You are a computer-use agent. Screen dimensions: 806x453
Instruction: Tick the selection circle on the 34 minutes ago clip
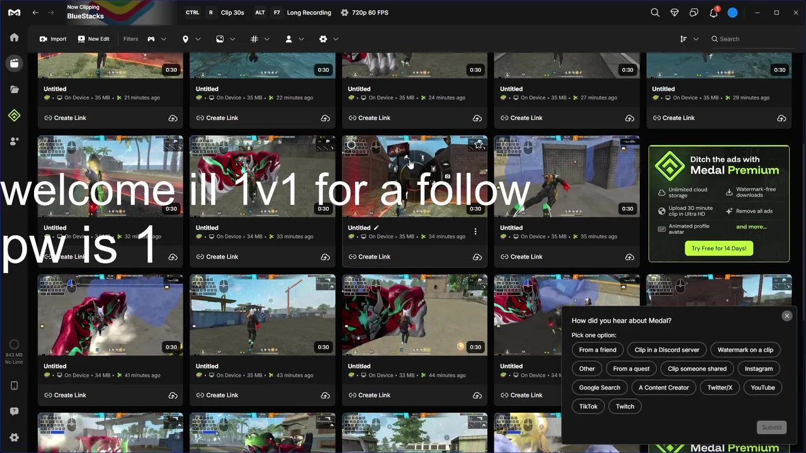[351, 145]
